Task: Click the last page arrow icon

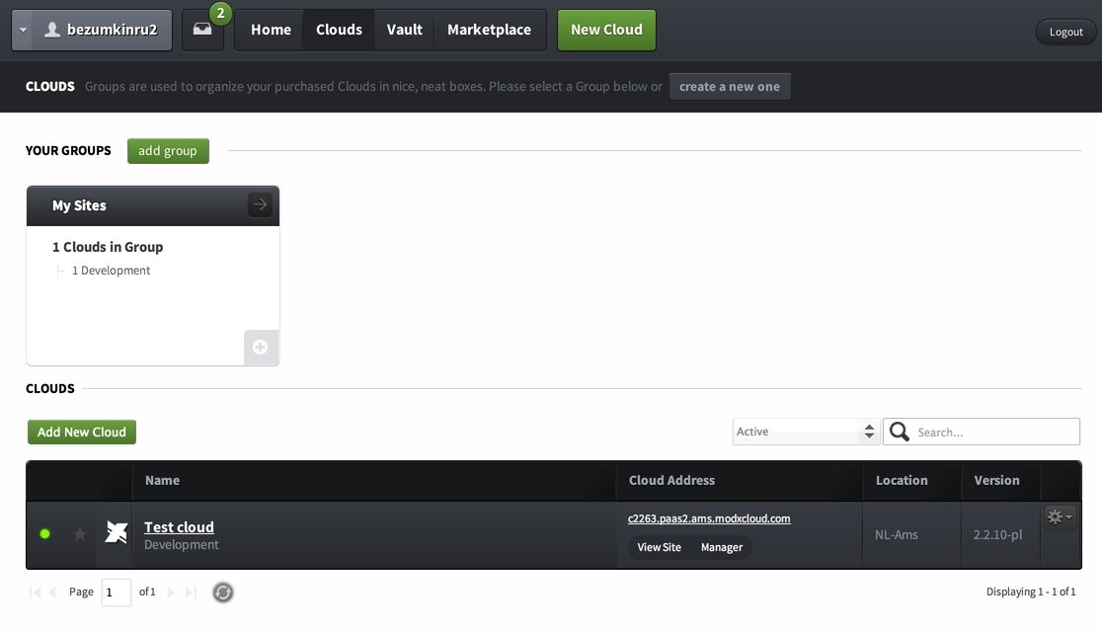Action: coord(191,592)
